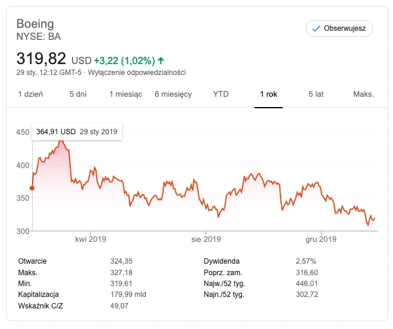Click the 319,82 current price
Image resolution: width=393 pixels, height=329 pixels.
click(41, 59)
